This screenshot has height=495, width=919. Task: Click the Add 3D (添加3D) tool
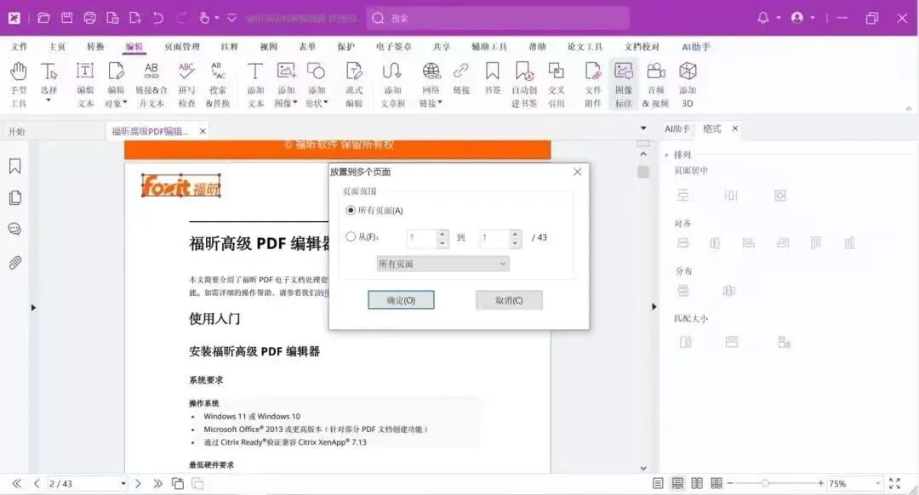(688, 84)
